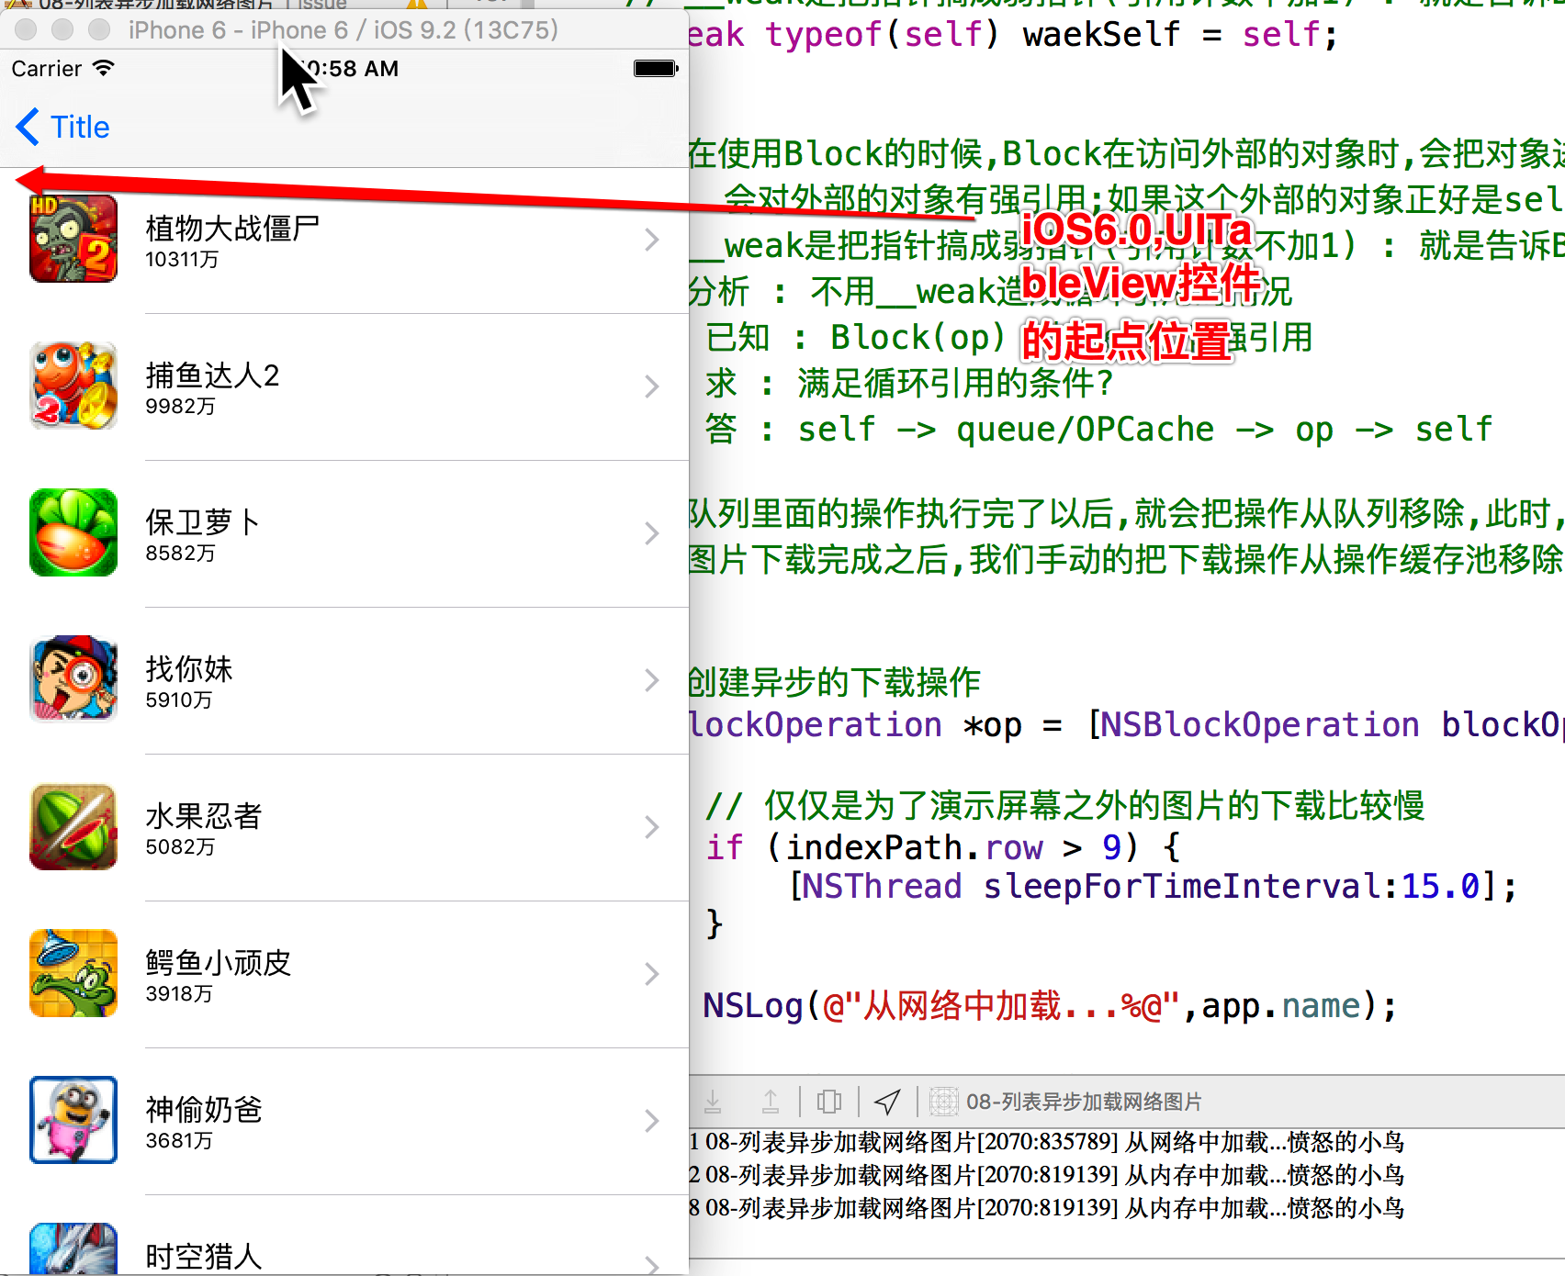
Task: Click comment starting 队列里面的操作执行完了以后
Action: pyautogui.click(x=1126, y=513)
